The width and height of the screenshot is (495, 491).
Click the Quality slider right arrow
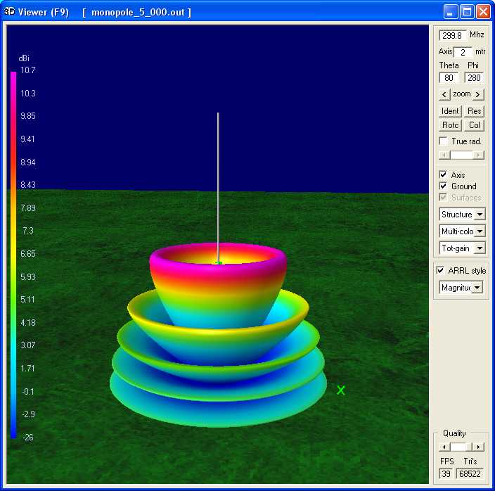pos(478,447)
